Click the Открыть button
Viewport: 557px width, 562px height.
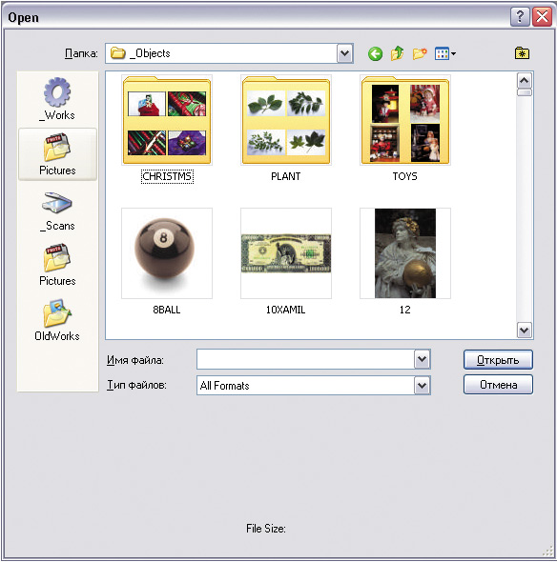498,360
